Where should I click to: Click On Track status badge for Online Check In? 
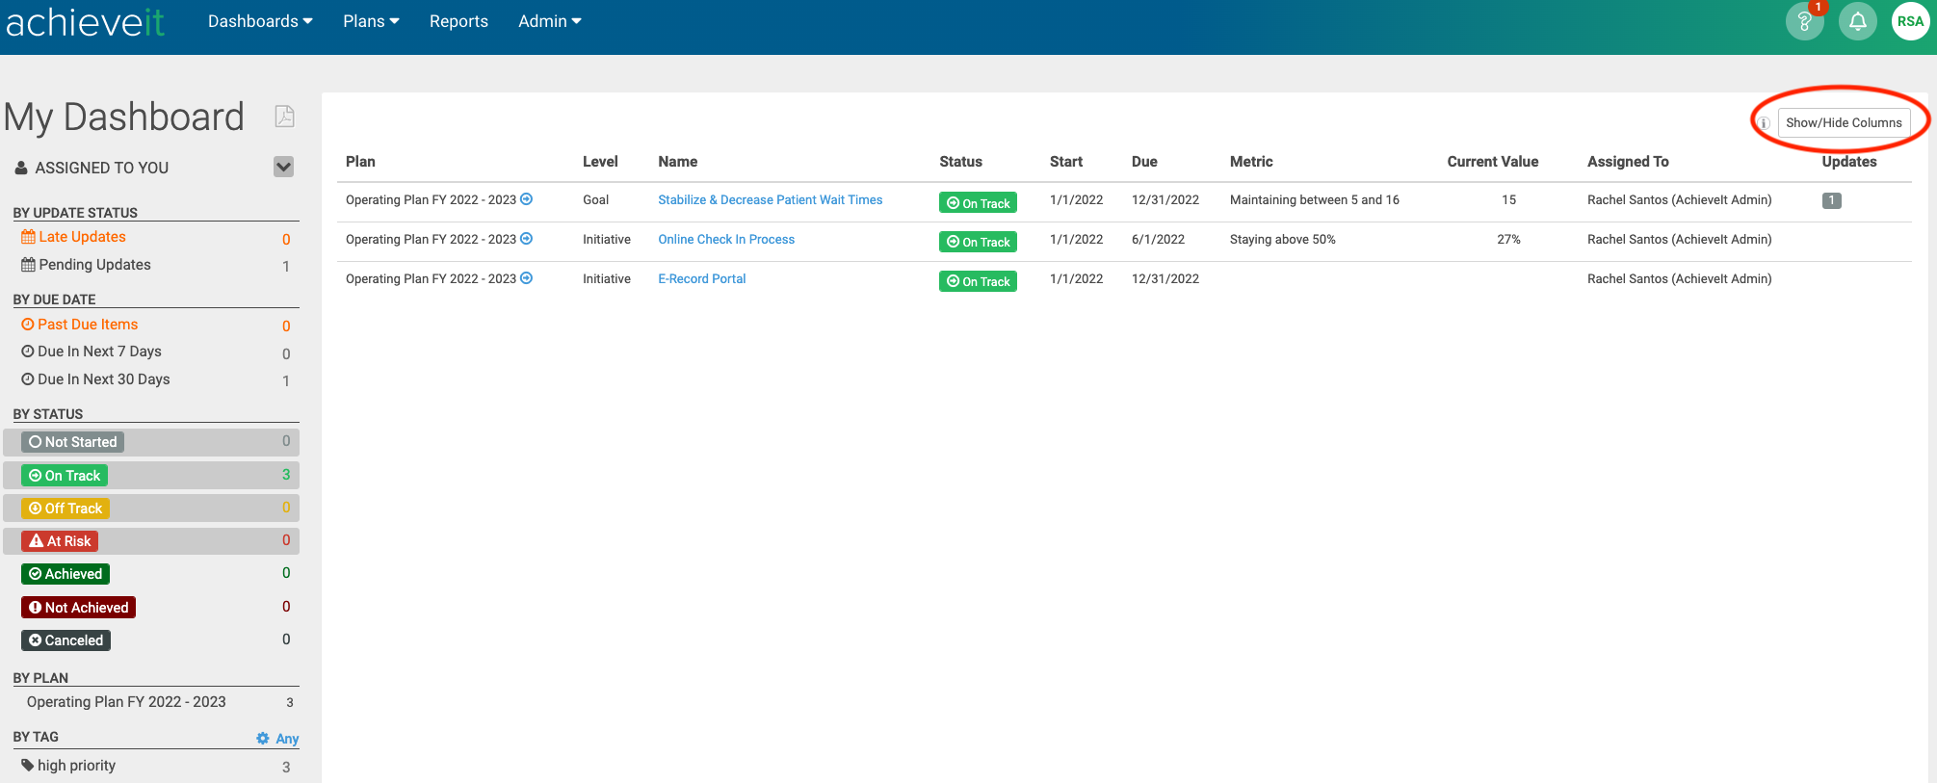[x=978, y=242]
